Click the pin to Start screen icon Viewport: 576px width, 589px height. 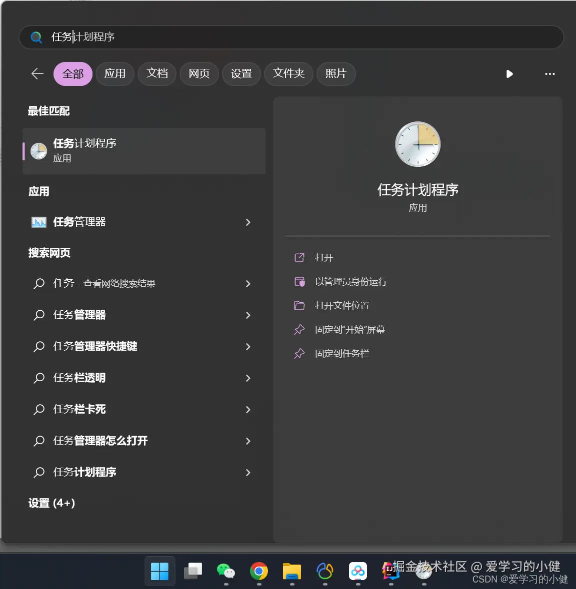tap(299, 329)
